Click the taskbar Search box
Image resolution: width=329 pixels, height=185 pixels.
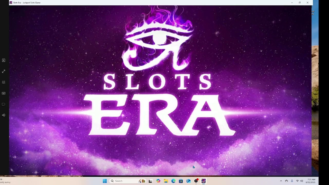128,181
